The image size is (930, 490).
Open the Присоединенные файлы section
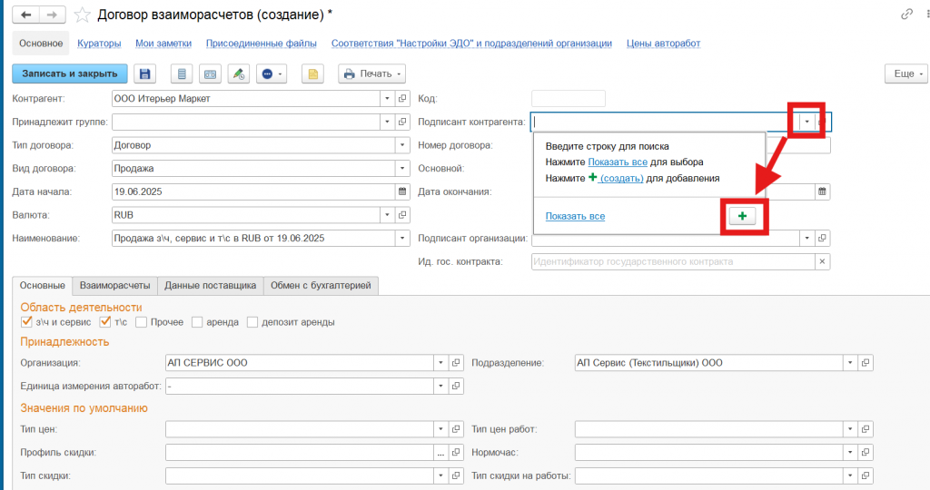point(261,43)
